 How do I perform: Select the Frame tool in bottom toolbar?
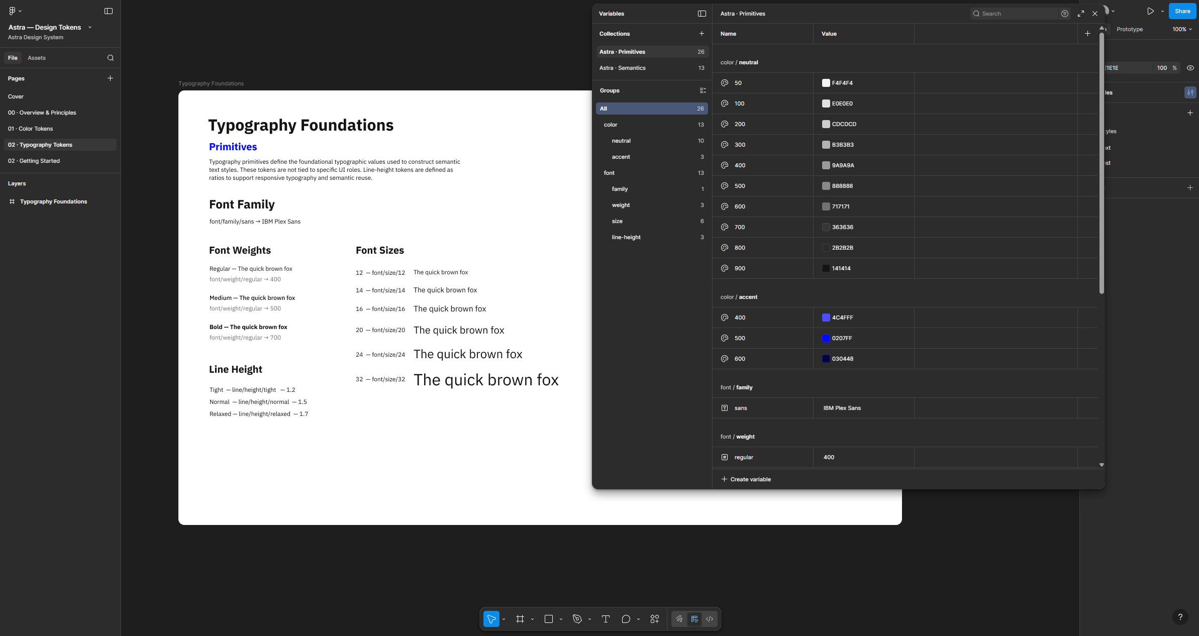click(x=520, y=619)
